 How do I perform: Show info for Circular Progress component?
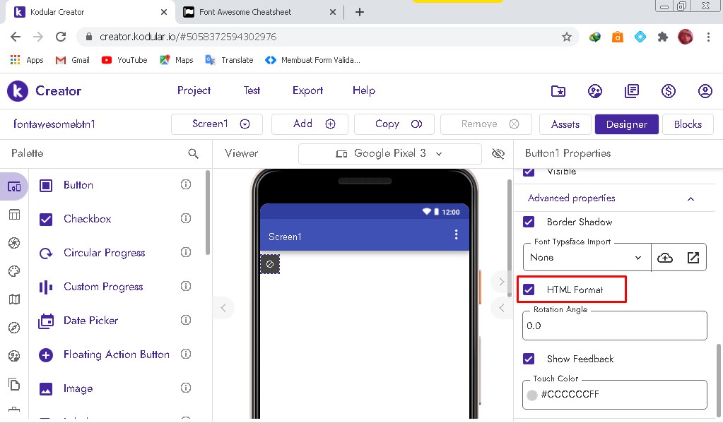click(186, 252)
